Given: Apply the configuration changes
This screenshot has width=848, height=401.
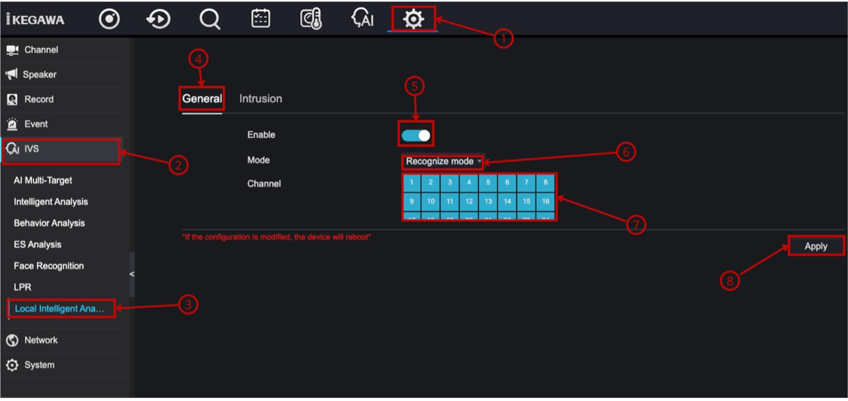Looking at the screenshot, I should 816,246.
